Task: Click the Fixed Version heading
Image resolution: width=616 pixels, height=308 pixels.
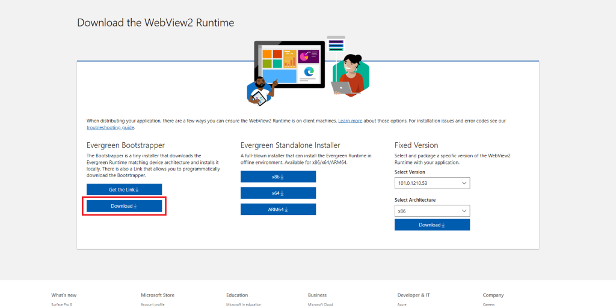Action: (x=416, y=145)
